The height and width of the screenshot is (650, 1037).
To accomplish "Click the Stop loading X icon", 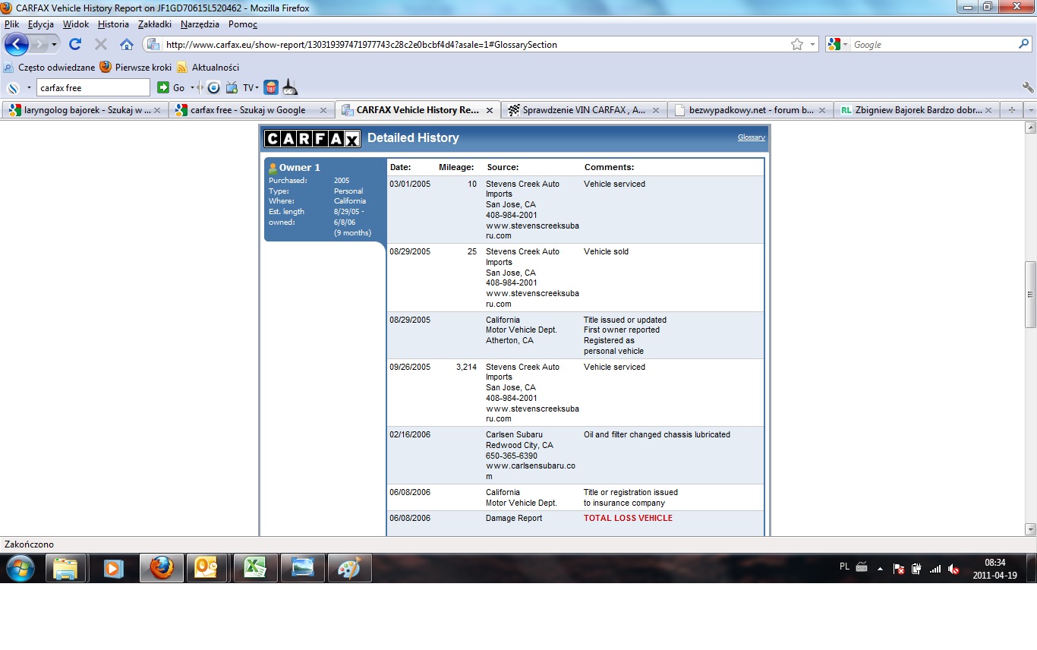I will tap(100, 45).
